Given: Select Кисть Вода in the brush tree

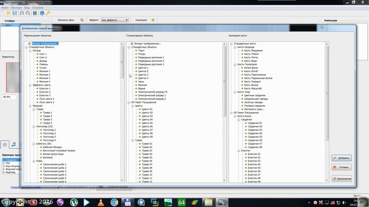Looking at the screenshot, I should [x=250, y=61].
